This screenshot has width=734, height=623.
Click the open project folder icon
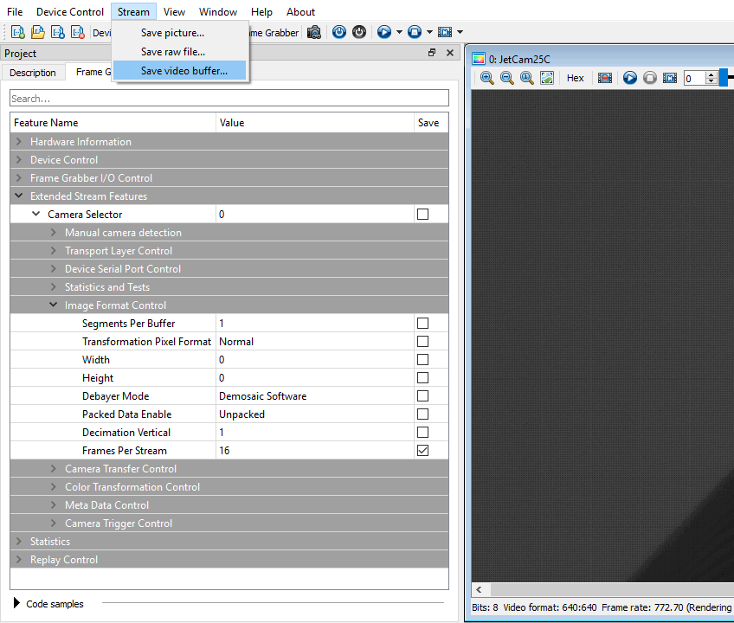click(38, 32)
